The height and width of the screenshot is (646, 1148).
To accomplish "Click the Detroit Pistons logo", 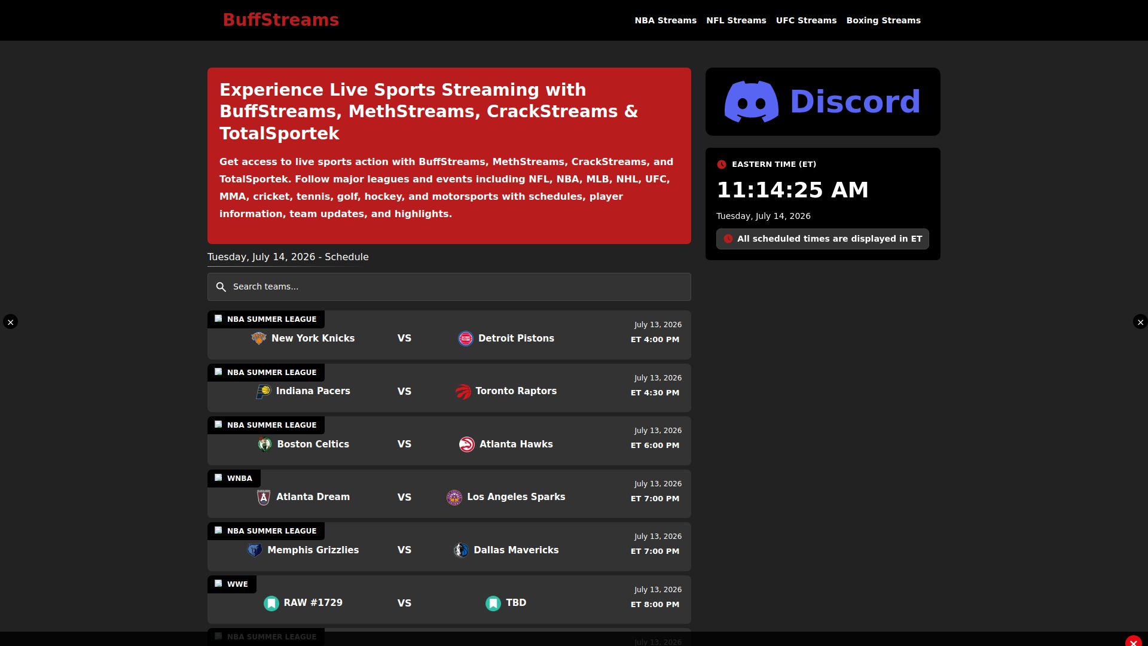I will 465,339.
